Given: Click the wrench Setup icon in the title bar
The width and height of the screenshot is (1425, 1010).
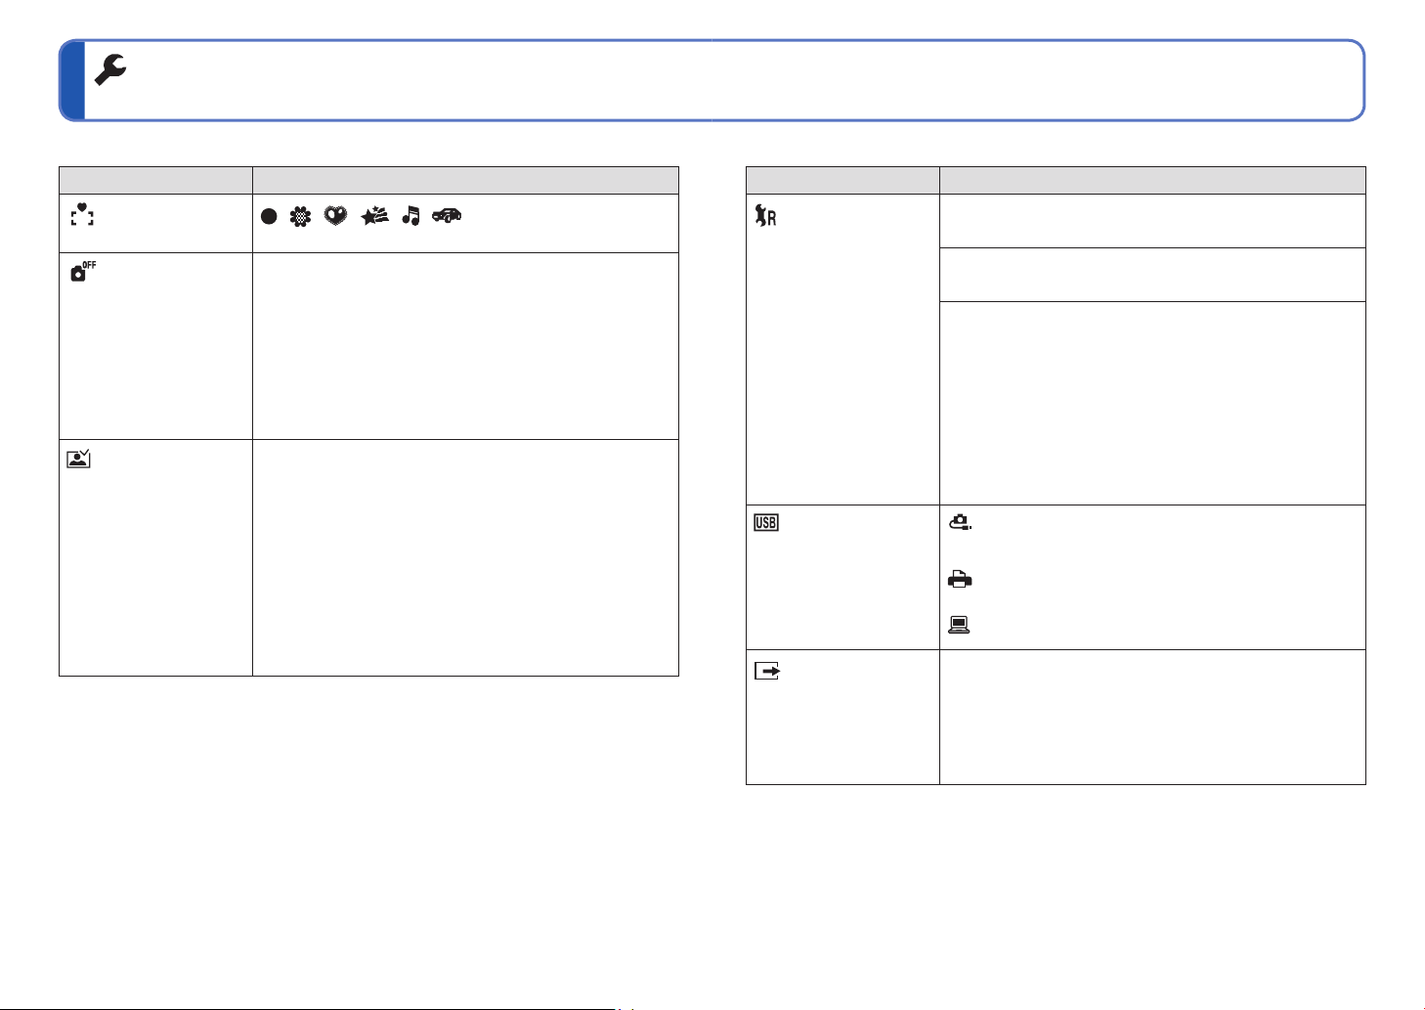Looking at the screenshot, I should point(111,69).
